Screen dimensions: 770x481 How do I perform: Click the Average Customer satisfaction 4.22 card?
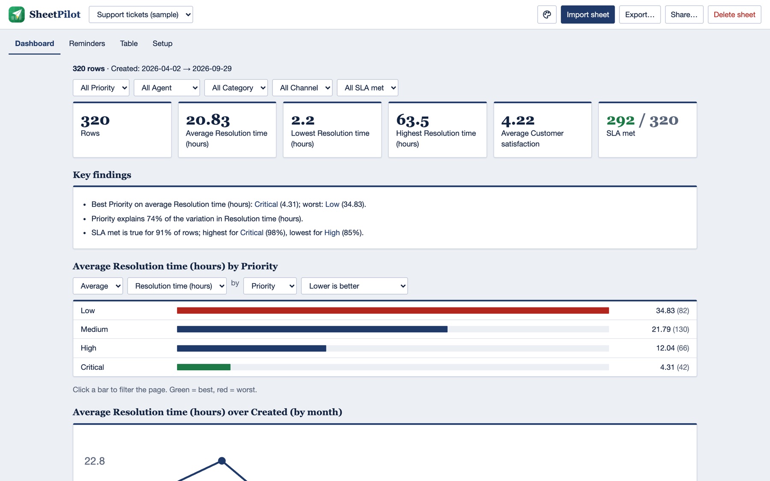pos(542,130)
